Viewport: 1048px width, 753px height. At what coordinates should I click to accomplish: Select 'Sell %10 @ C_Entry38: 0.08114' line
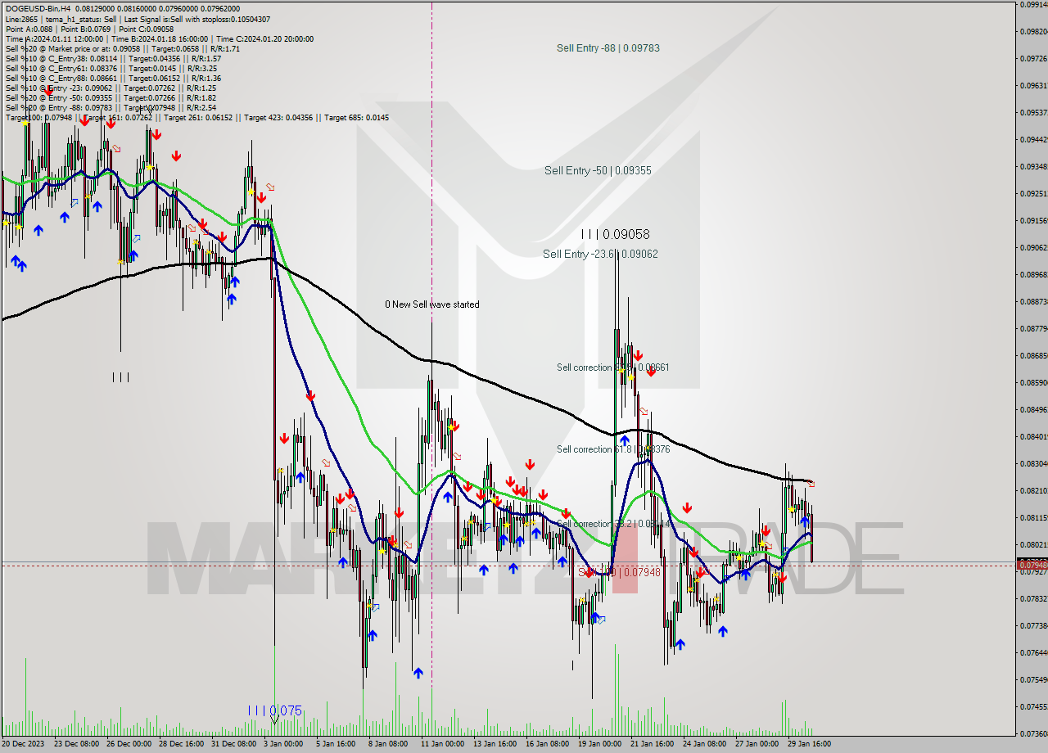[x=113, y=58]
